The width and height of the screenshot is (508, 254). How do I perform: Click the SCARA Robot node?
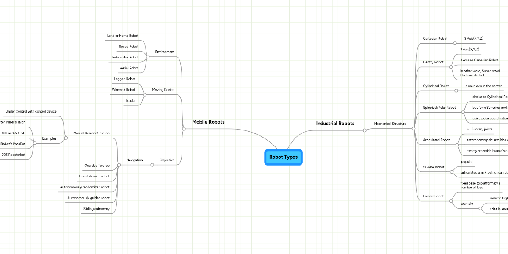(x=433, y=166)
